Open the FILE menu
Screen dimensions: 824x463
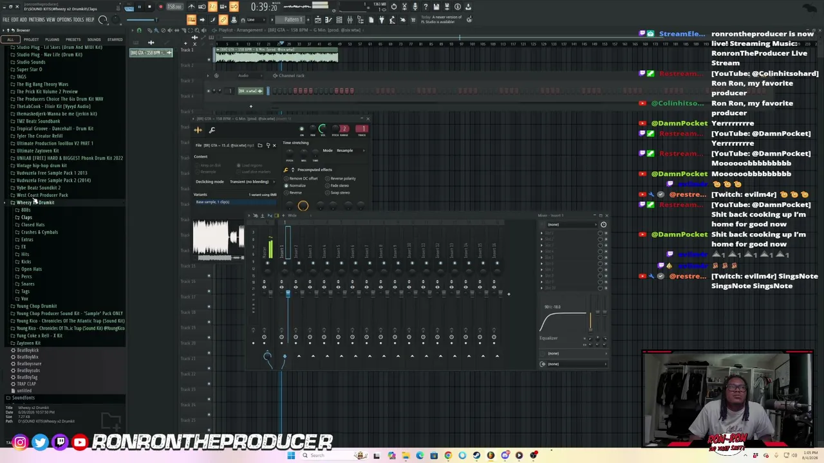(x=6, y=19)
